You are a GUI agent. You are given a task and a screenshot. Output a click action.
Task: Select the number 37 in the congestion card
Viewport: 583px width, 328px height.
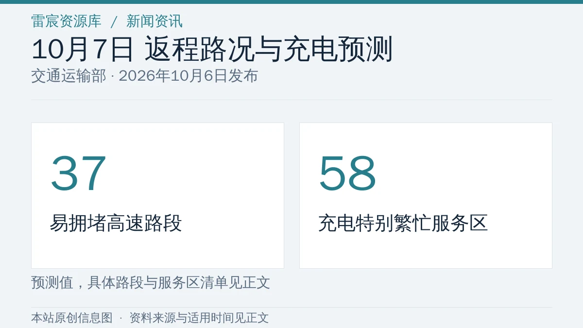tap(78, 173)
